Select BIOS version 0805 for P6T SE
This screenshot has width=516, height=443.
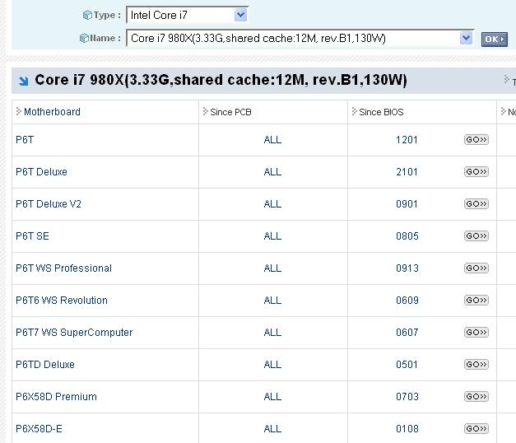pos(407,236)
